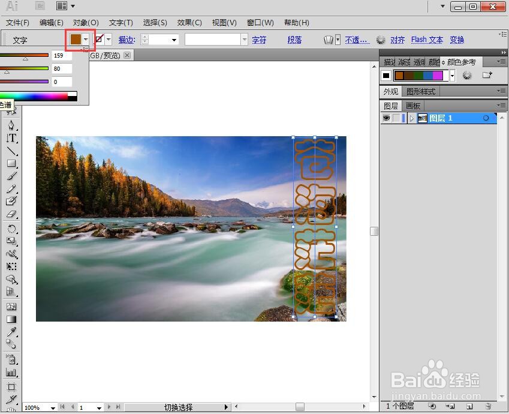
Task: Open the 文件(F) menu
Action: click(x=17, y=23)
